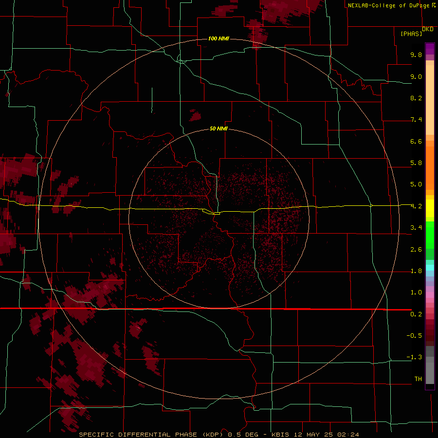Image resolution: width=438 pixels, height=438 pixels.
Task: Pick the bright green band of color bar
Action: (x=430, y=234)
